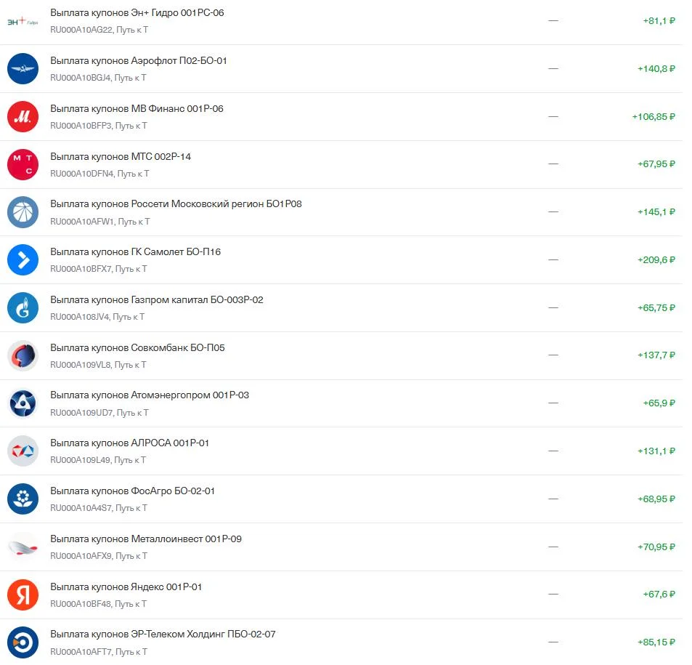Click ISIN line RU000A10AFT7, Путь к Т
The image size is (692, 665).
(99, 652)
